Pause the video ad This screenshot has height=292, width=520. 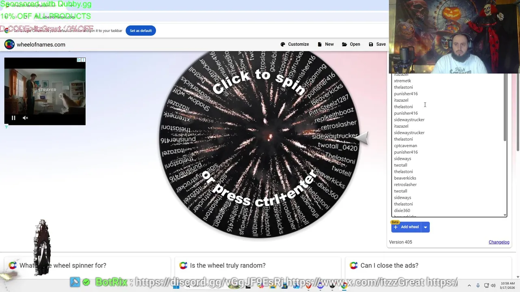[x=13, y=118]
